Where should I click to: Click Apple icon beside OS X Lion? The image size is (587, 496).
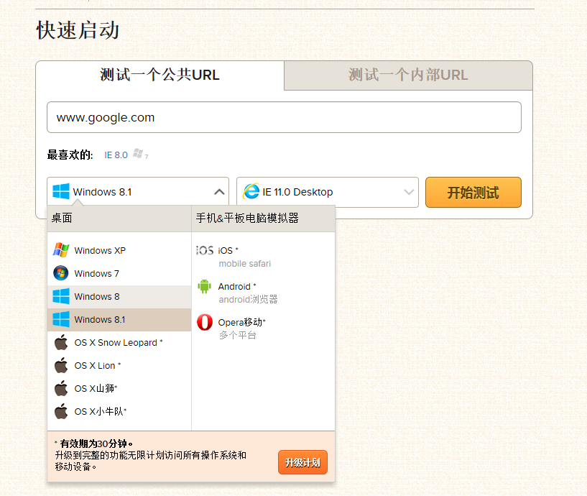(x=61, y=365)
